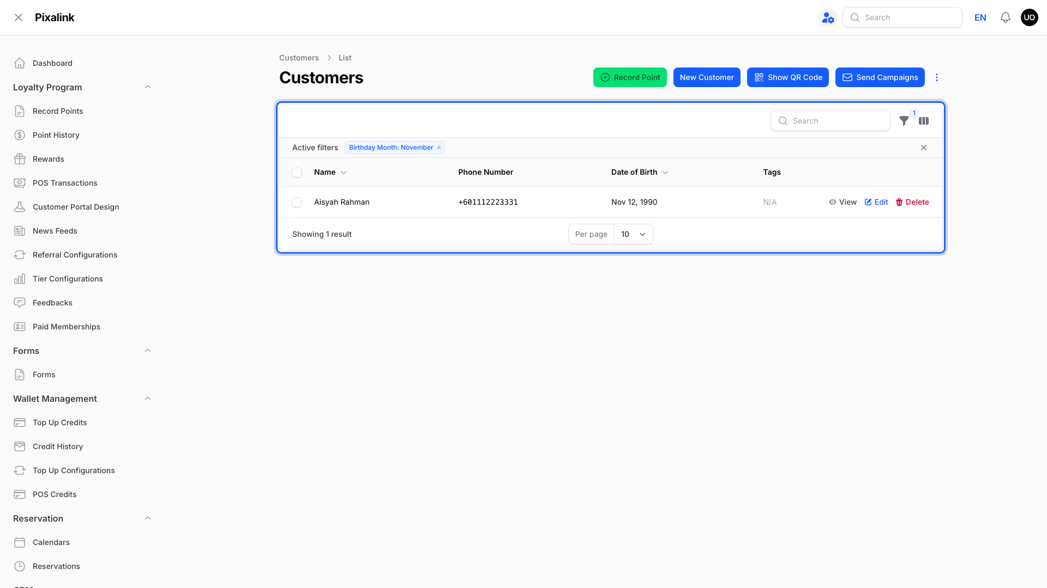
Task: Click the Record Points document icon
Action: [x=20, y=111]
